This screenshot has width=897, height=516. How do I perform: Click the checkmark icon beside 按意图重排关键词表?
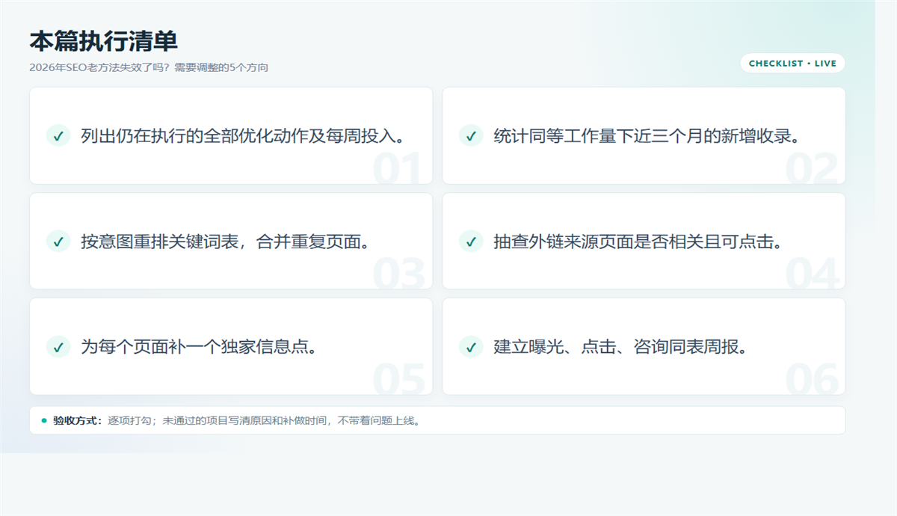[58, 242]
